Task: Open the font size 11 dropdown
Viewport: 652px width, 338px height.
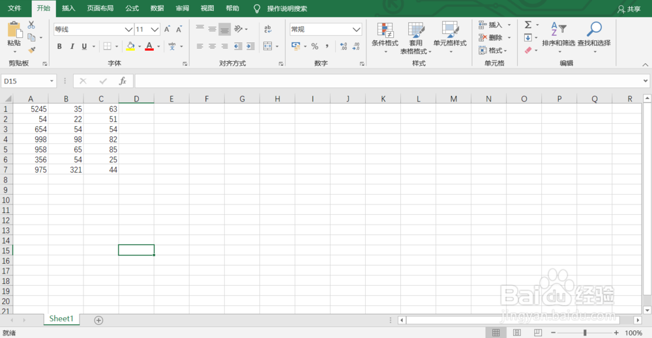Action: [155, 29]
